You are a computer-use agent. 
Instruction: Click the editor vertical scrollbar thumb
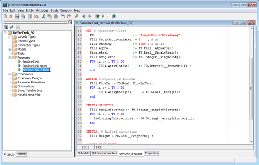tap(251, 88)
